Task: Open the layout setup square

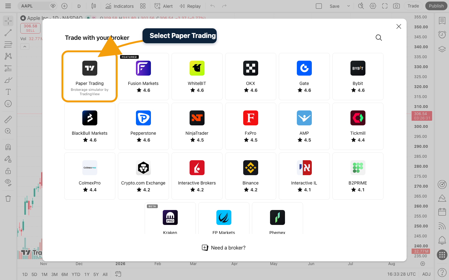Action: [x=319, y=6]
